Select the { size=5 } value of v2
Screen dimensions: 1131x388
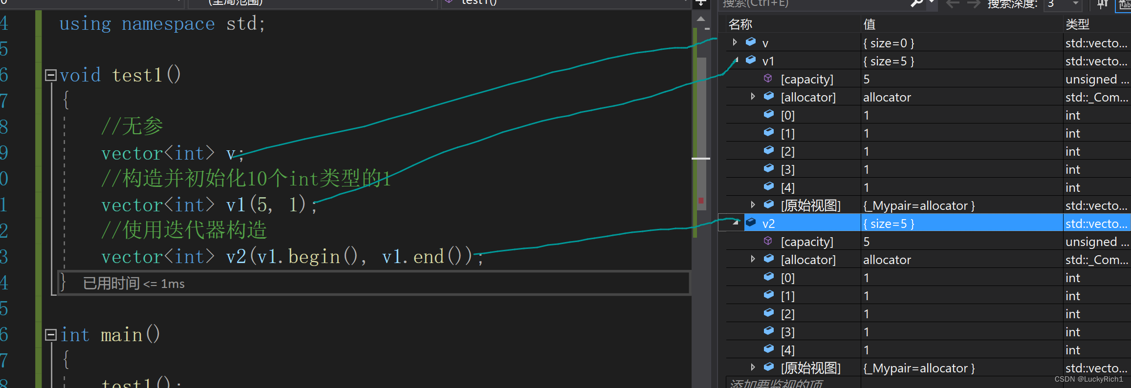[x=889, y=224]
